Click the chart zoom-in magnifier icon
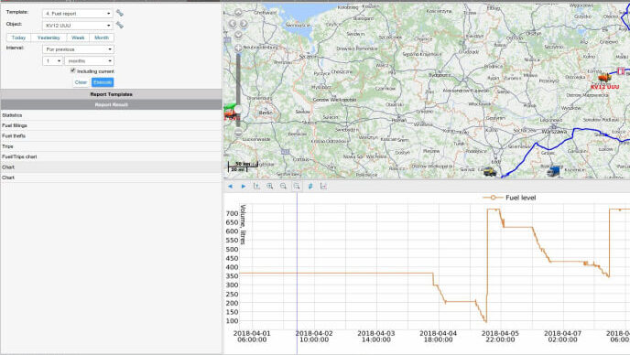 point(270,186)
